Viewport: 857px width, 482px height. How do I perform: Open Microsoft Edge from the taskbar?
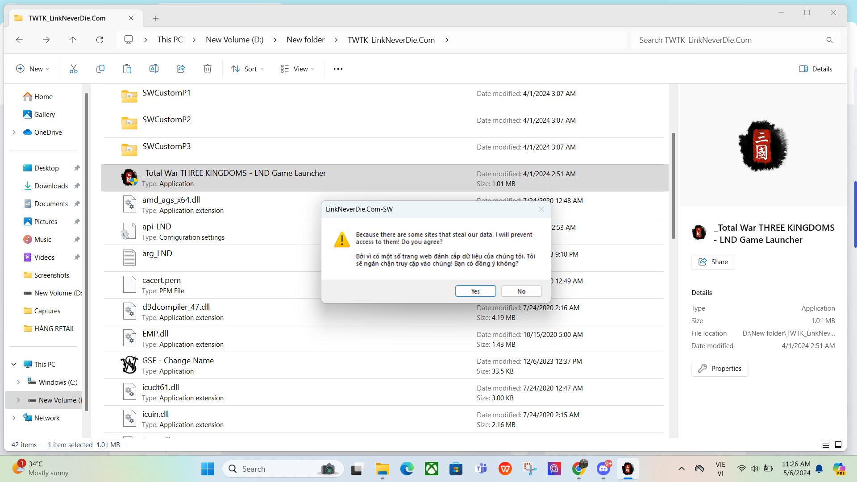click(407, 469)
